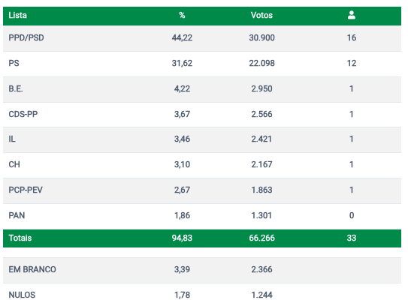Click the 66.266 total votes value
Viewport: 408px width, 306px height.
261,238
